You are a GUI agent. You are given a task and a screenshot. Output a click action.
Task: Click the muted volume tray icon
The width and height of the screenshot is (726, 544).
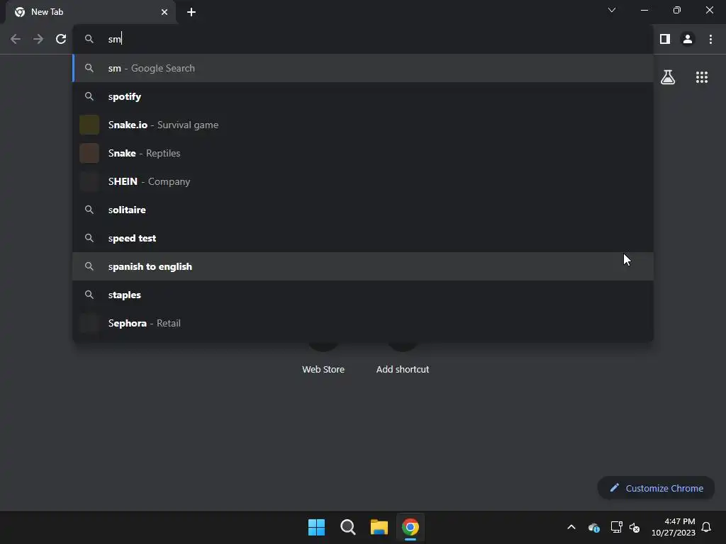coord(635,527)
